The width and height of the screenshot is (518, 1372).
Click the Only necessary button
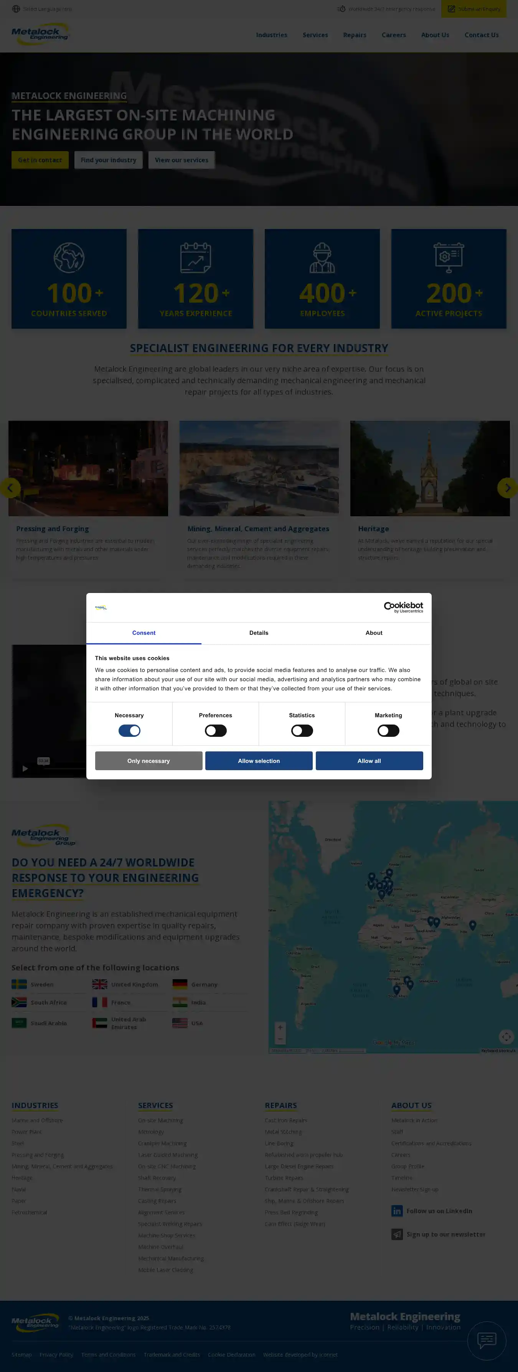pyautogui.click(x=148, y=761)
